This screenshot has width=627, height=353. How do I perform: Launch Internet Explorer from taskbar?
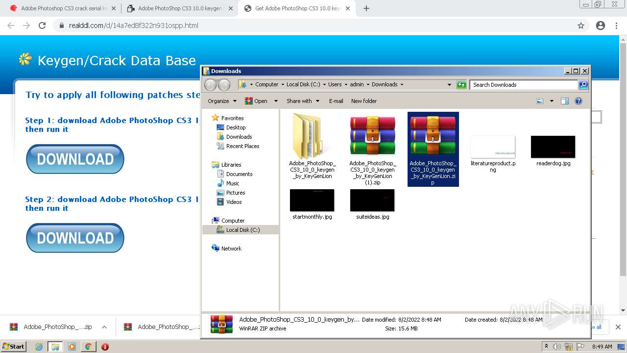(39, 347)
